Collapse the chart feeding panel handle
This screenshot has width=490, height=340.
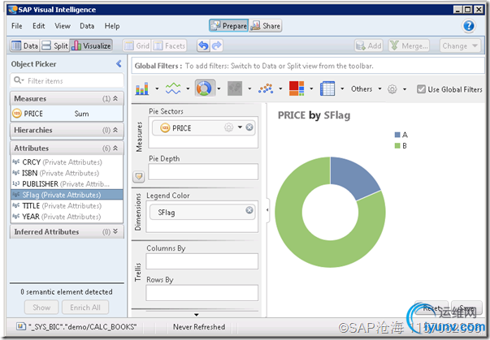point(267,210)
